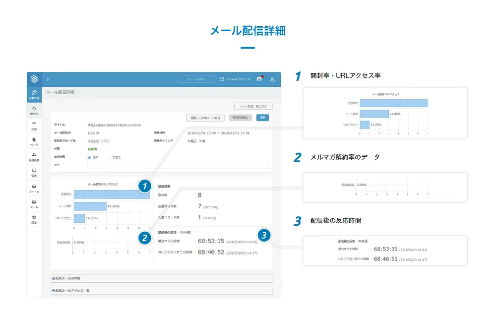Expand the sidebar with the chevron arrow
This screenshot has width=496, height=320.
tap(47, 79)
